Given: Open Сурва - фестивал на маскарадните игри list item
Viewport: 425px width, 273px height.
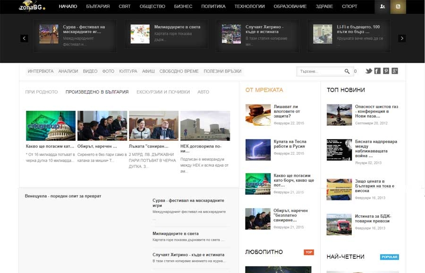Looking at the screenshot, I should [x=188, y=203].
